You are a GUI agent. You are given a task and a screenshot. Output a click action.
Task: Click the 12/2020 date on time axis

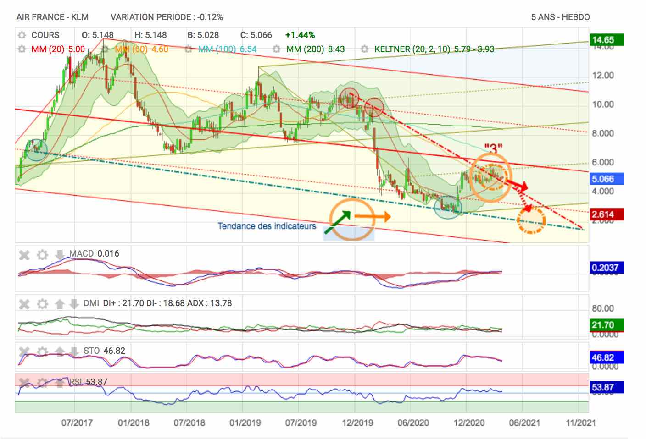[x=469, y=423]
